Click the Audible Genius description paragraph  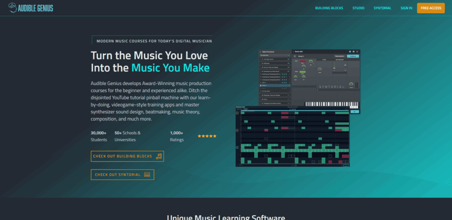[151, 101]
